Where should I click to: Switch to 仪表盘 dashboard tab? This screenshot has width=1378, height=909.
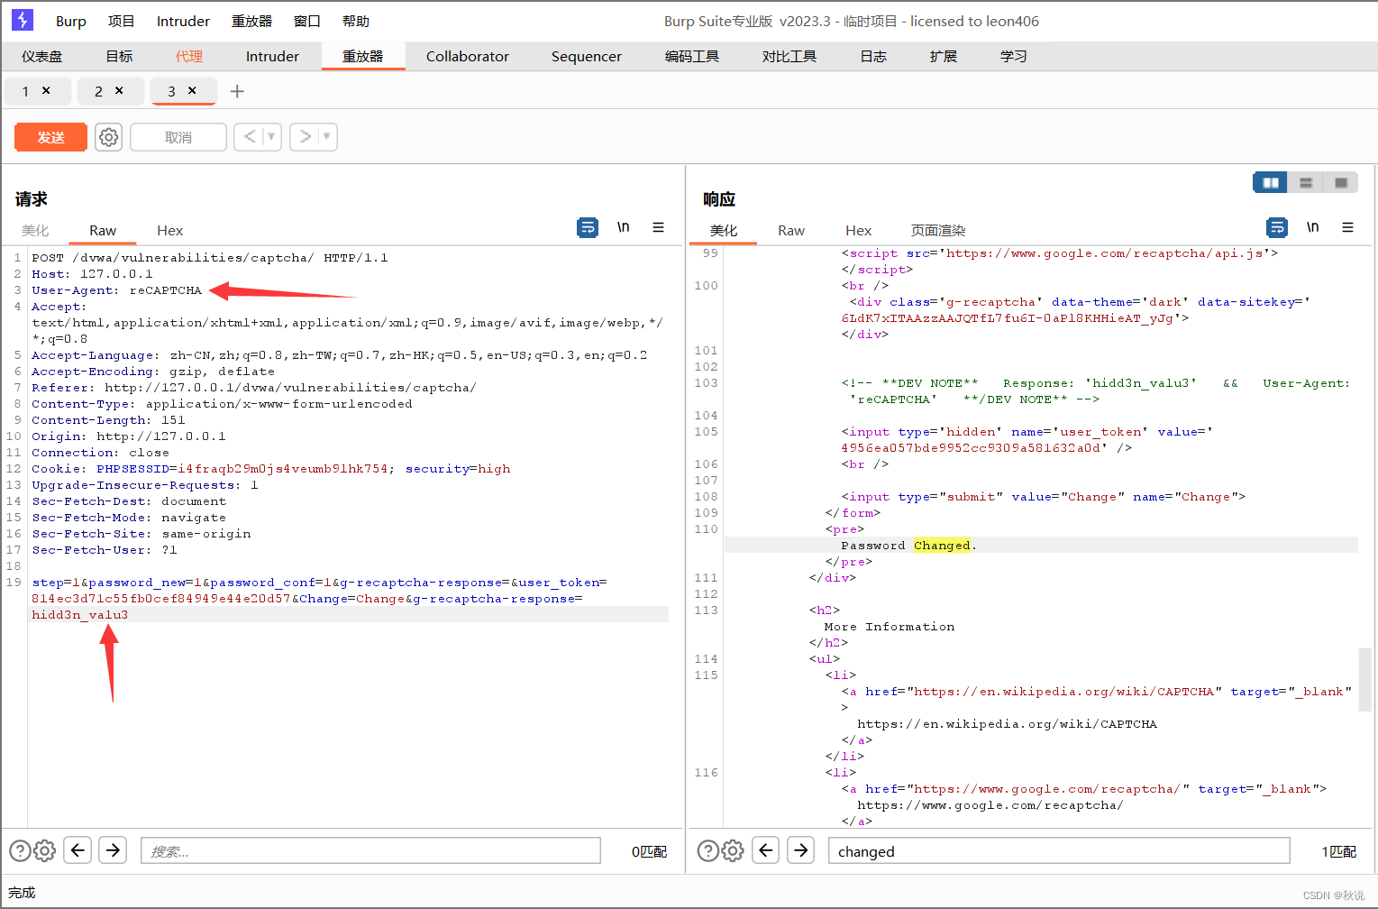[x=42, y=56]
